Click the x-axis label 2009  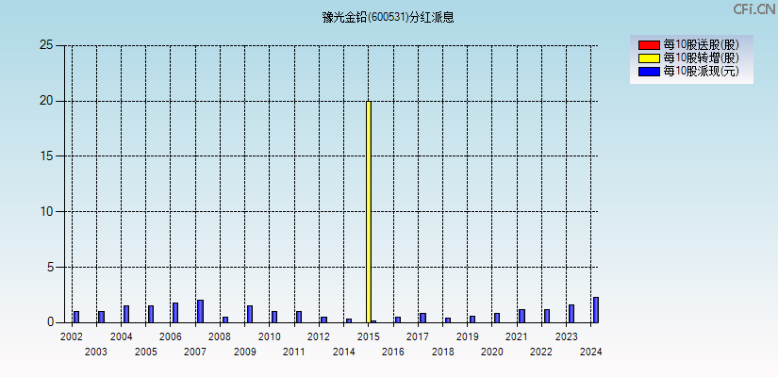click(244, 352)
